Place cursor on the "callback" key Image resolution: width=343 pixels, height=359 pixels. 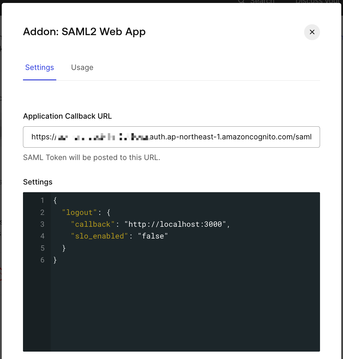(x=93, y=224)
